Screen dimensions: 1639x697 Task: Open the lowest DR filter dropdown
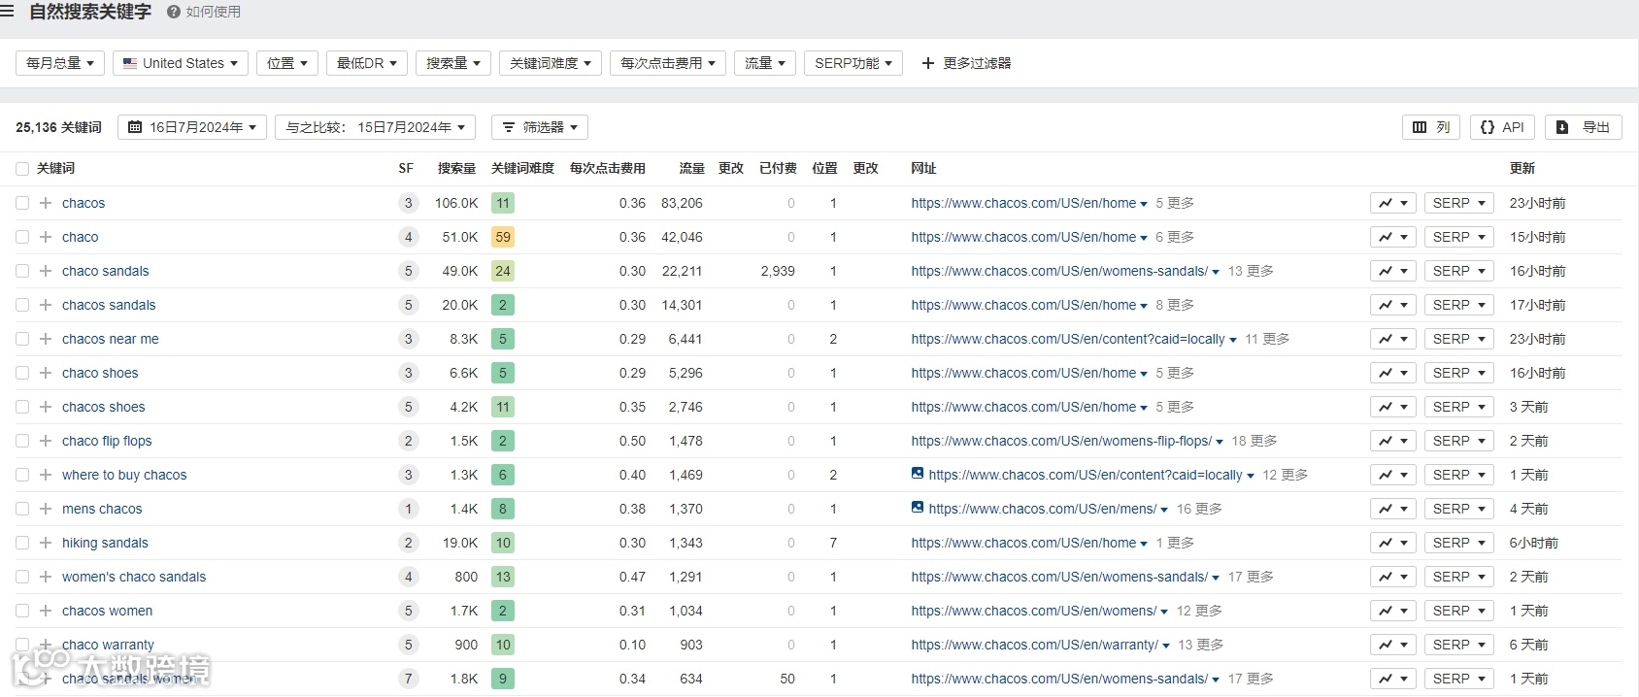[x=367, y=63]
